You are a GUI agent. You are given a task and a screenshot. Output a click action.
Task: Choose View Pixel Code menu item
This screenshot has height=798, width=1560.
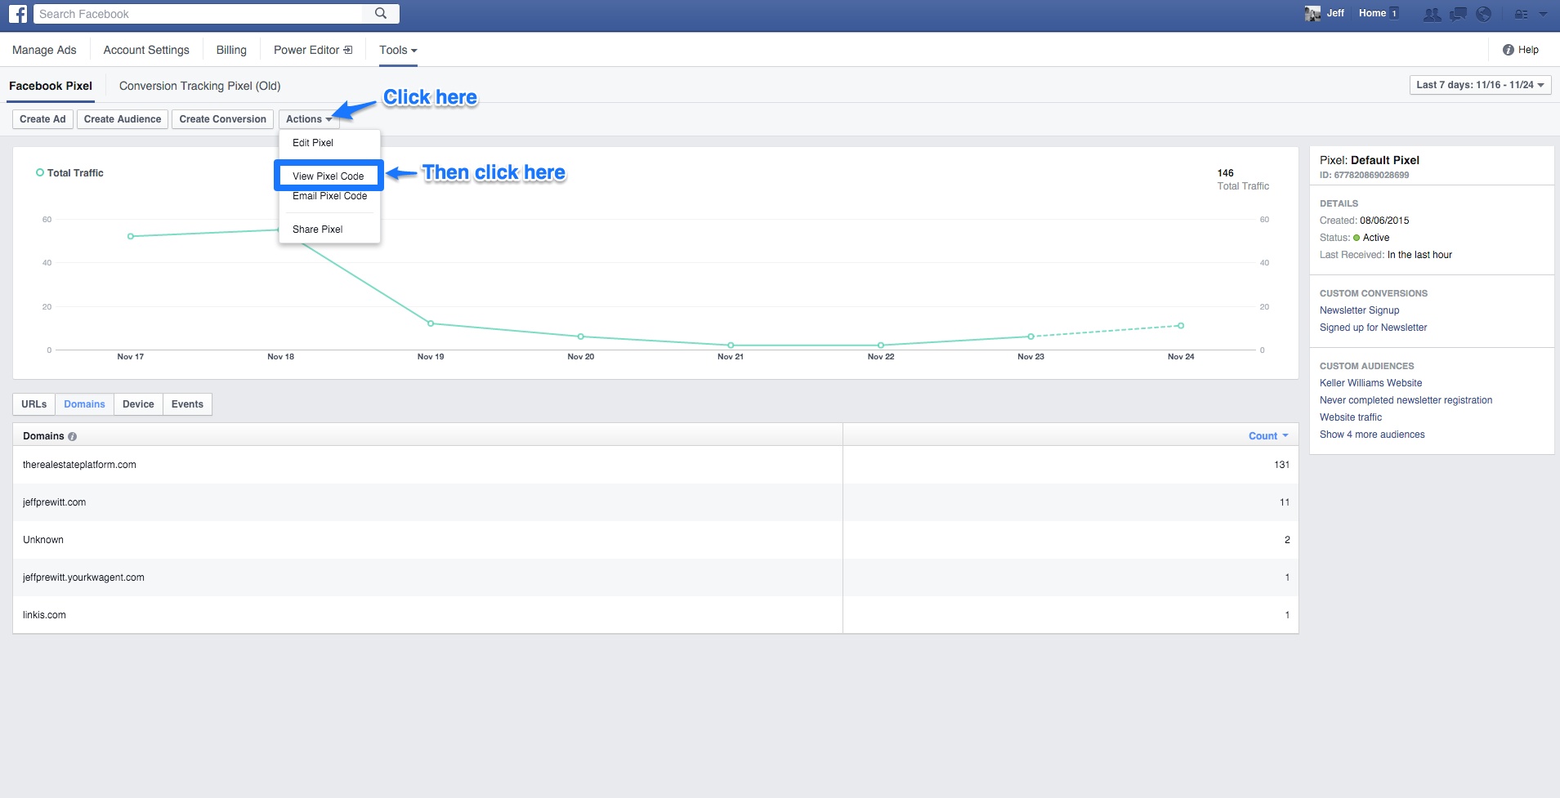[329, 176]
